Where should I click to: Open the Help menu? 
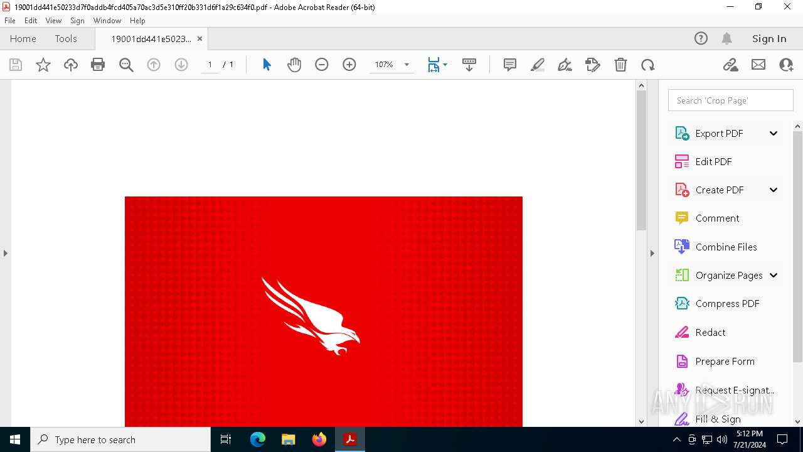click(x=137, y=21)
